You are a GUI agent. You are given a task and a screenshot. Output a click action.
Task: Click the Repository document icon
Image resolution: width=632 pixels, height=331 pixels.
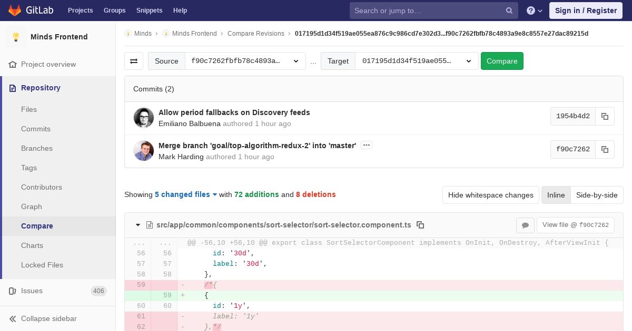click(x=13, y=88)
